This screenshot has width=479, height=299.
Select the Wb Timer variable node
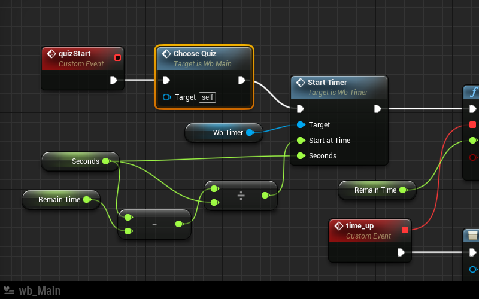point(224,132)
